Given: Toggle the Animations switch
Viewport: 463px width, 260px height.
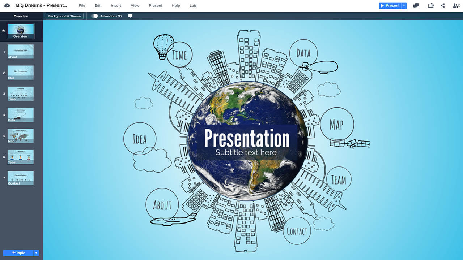Looking at the screenshot, I should [x=95, y=16].
